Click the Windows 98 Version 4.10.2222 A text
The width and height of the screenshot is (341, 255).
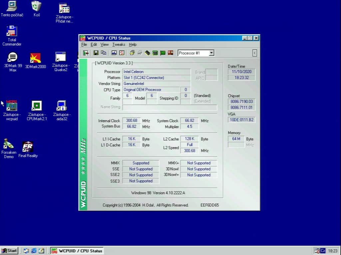coord(158,193)
